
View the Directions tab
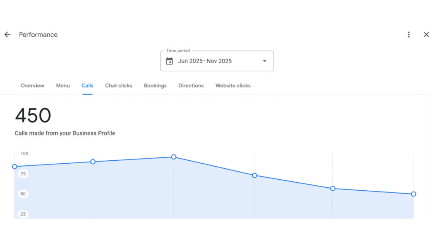(x=191, y=86)
